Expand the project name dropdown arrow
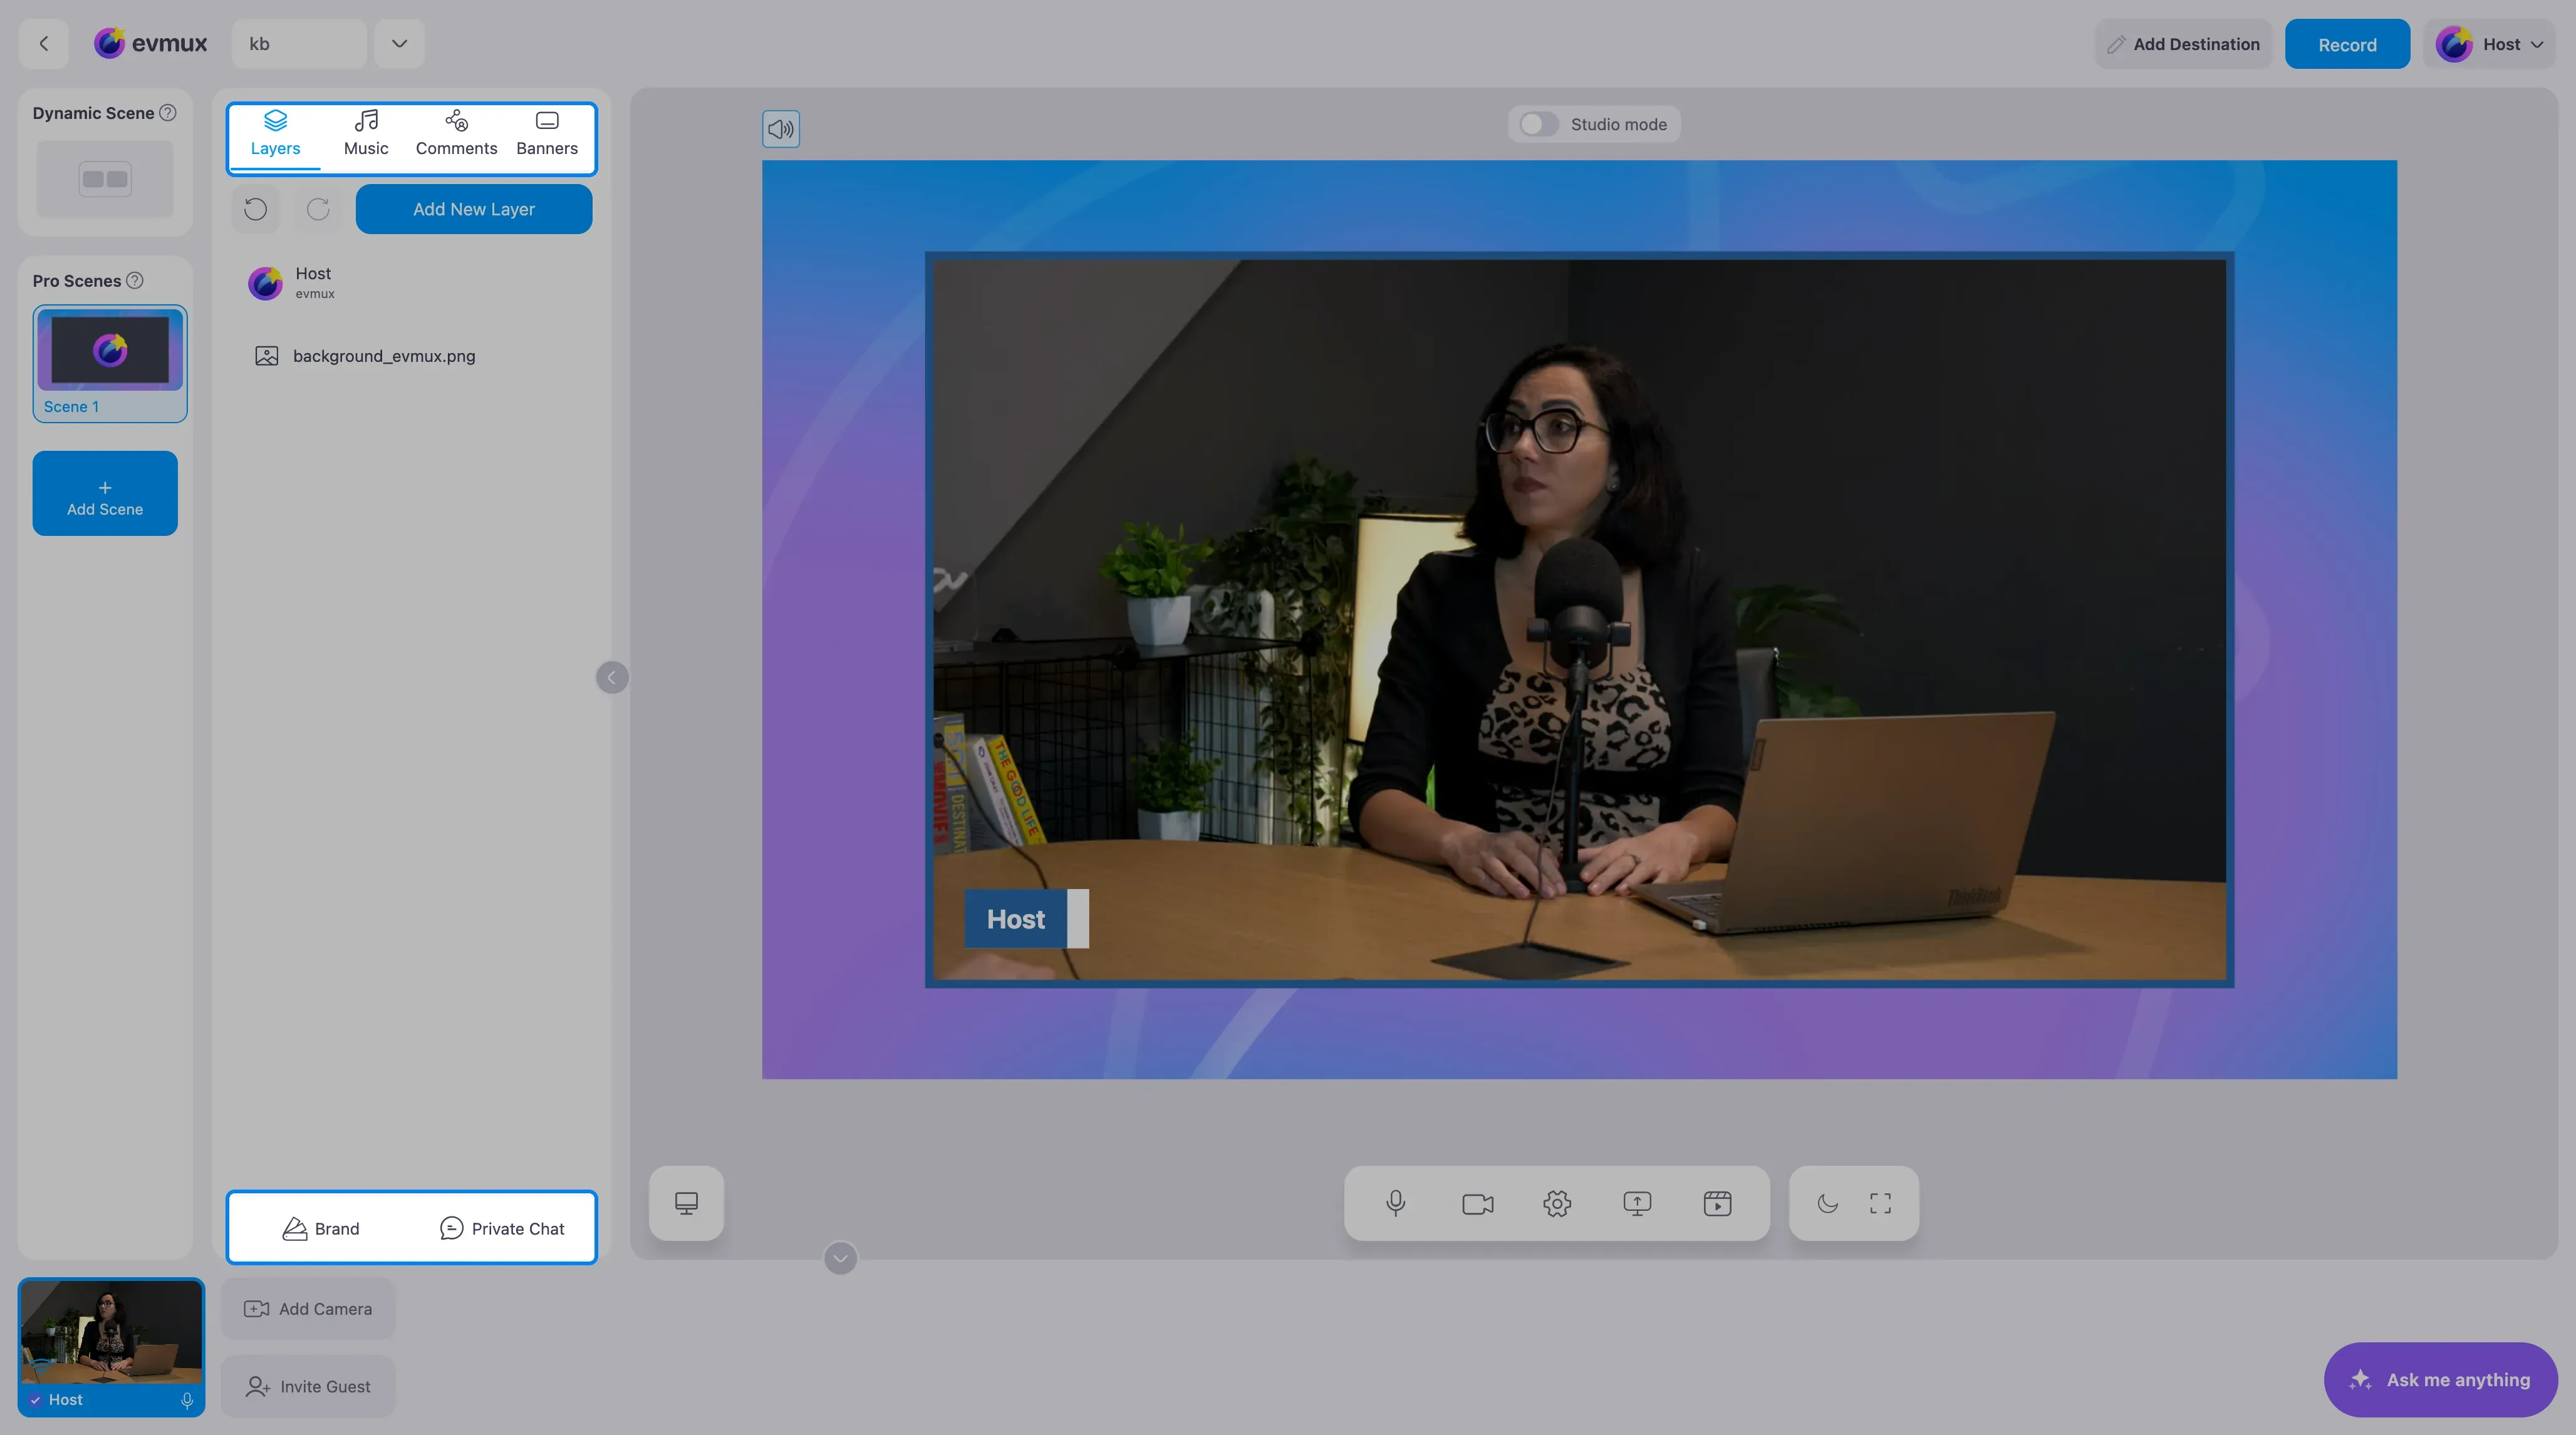Viewport: 2576px width, 1435px height. pyautogui.click(x=399, y=44)
